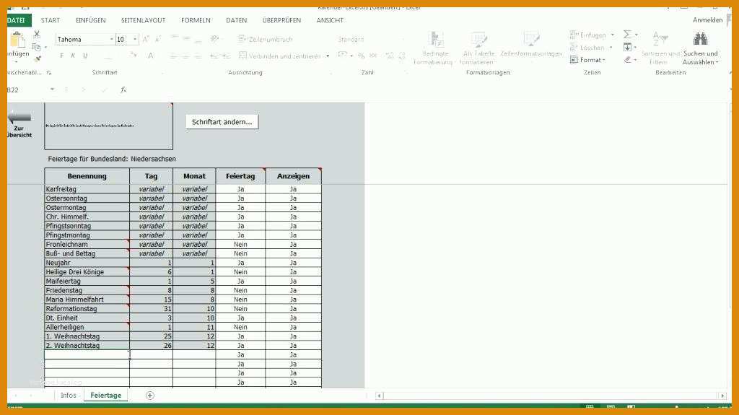Click Suchen und Auswählen binoculars icon
The width and height of the screenshot is (739, 415).
click(x=700, y=39)
